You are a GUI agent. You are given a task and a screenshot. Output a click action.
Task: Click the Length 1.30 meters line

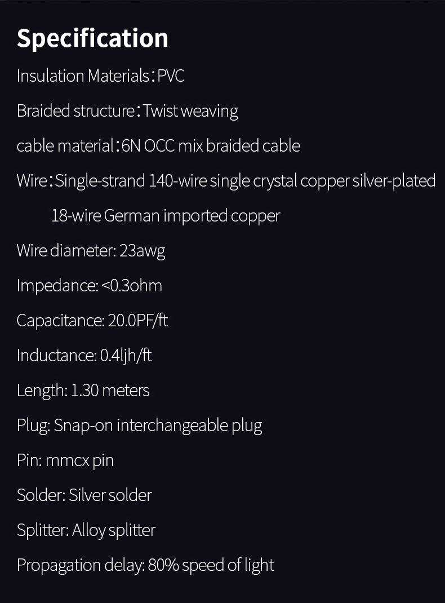[83, 390]
